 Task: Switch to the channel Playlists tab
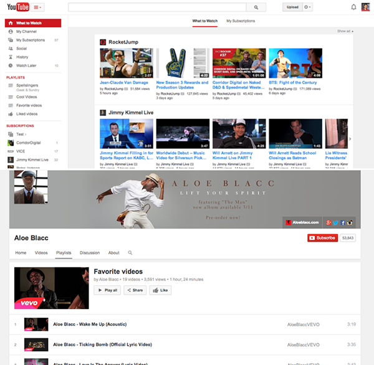point(64,253)
